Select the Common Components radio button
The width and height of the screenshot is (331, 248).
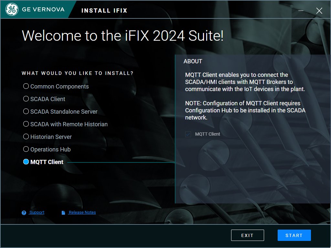(x=26, y=86)
